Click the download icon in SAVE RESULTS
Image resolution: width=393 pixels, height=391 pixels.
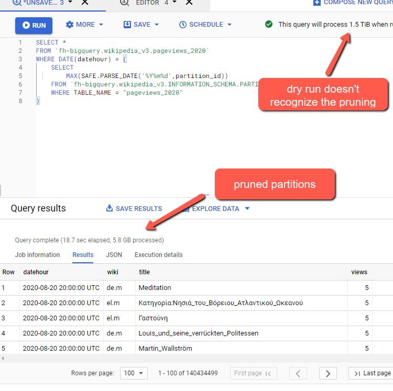(110, 208)
